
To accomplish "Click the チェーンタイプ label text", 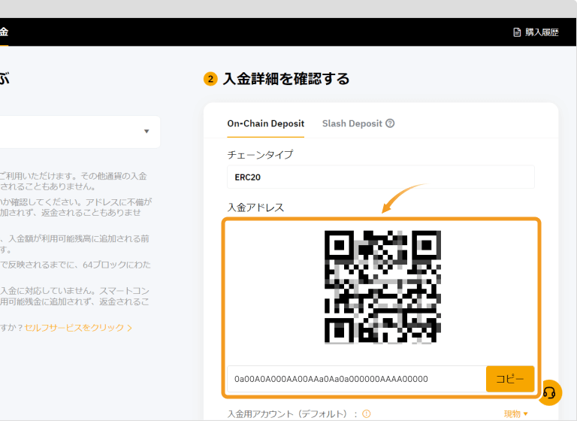I will click(x=260, y=155).
